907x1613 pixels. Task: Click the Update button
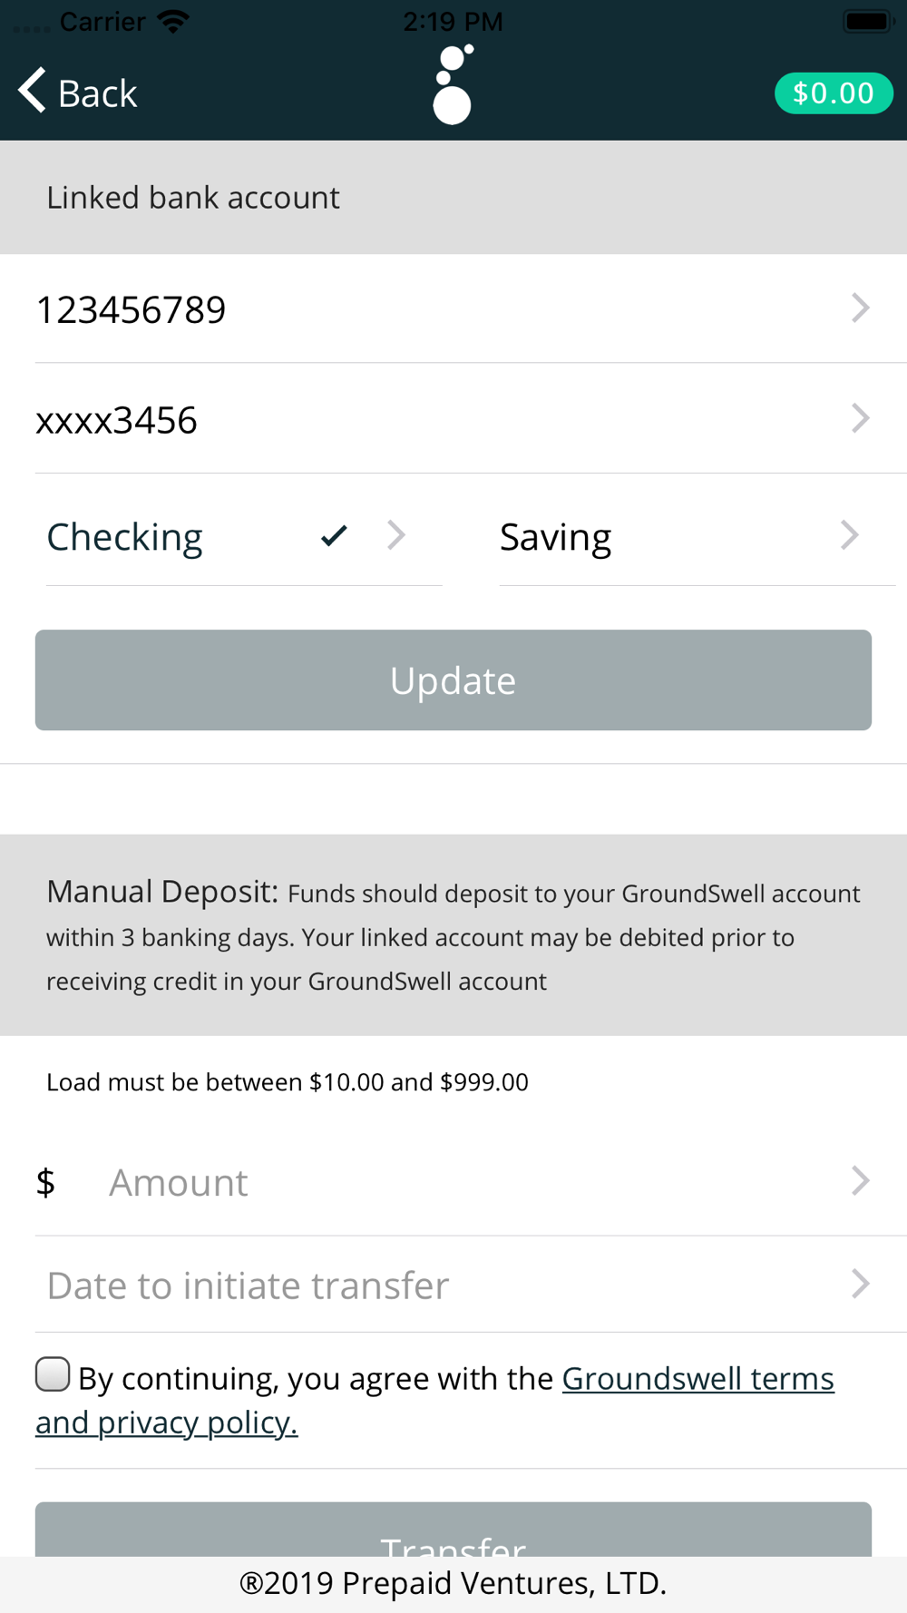coord(453,680)
